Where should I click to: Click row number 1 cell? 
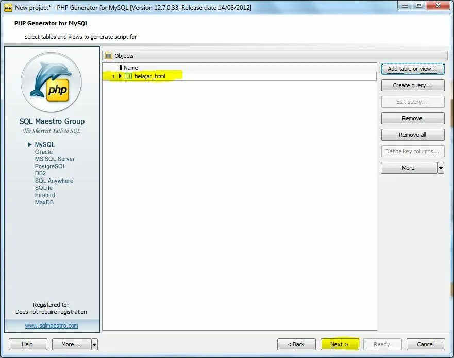click(110, 76)
